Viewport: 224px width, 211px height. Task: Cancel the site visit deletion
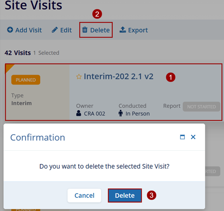[x=84, y=196]
